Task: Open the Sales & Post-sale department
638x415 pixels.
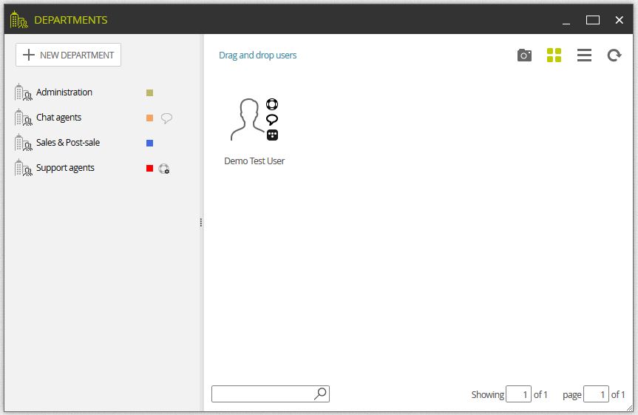Action: tap(67, 143)
